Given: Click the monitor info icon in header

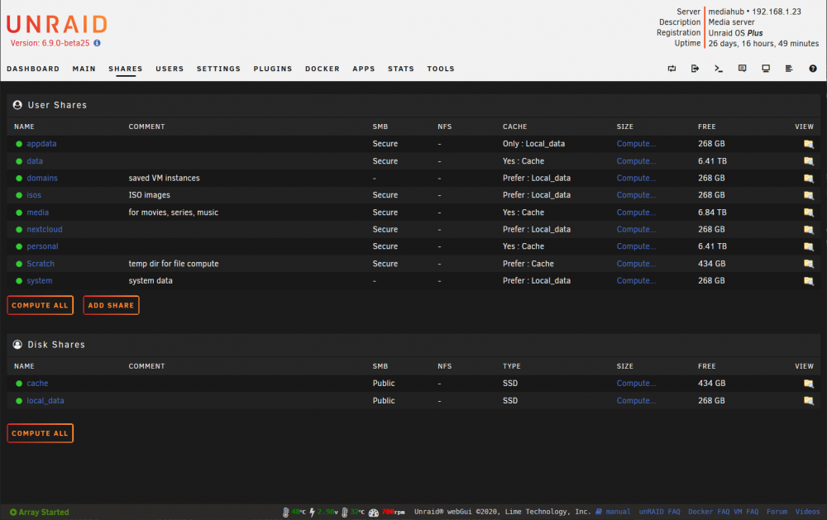Looking at the screenshot, I should [x=766, y=69].
